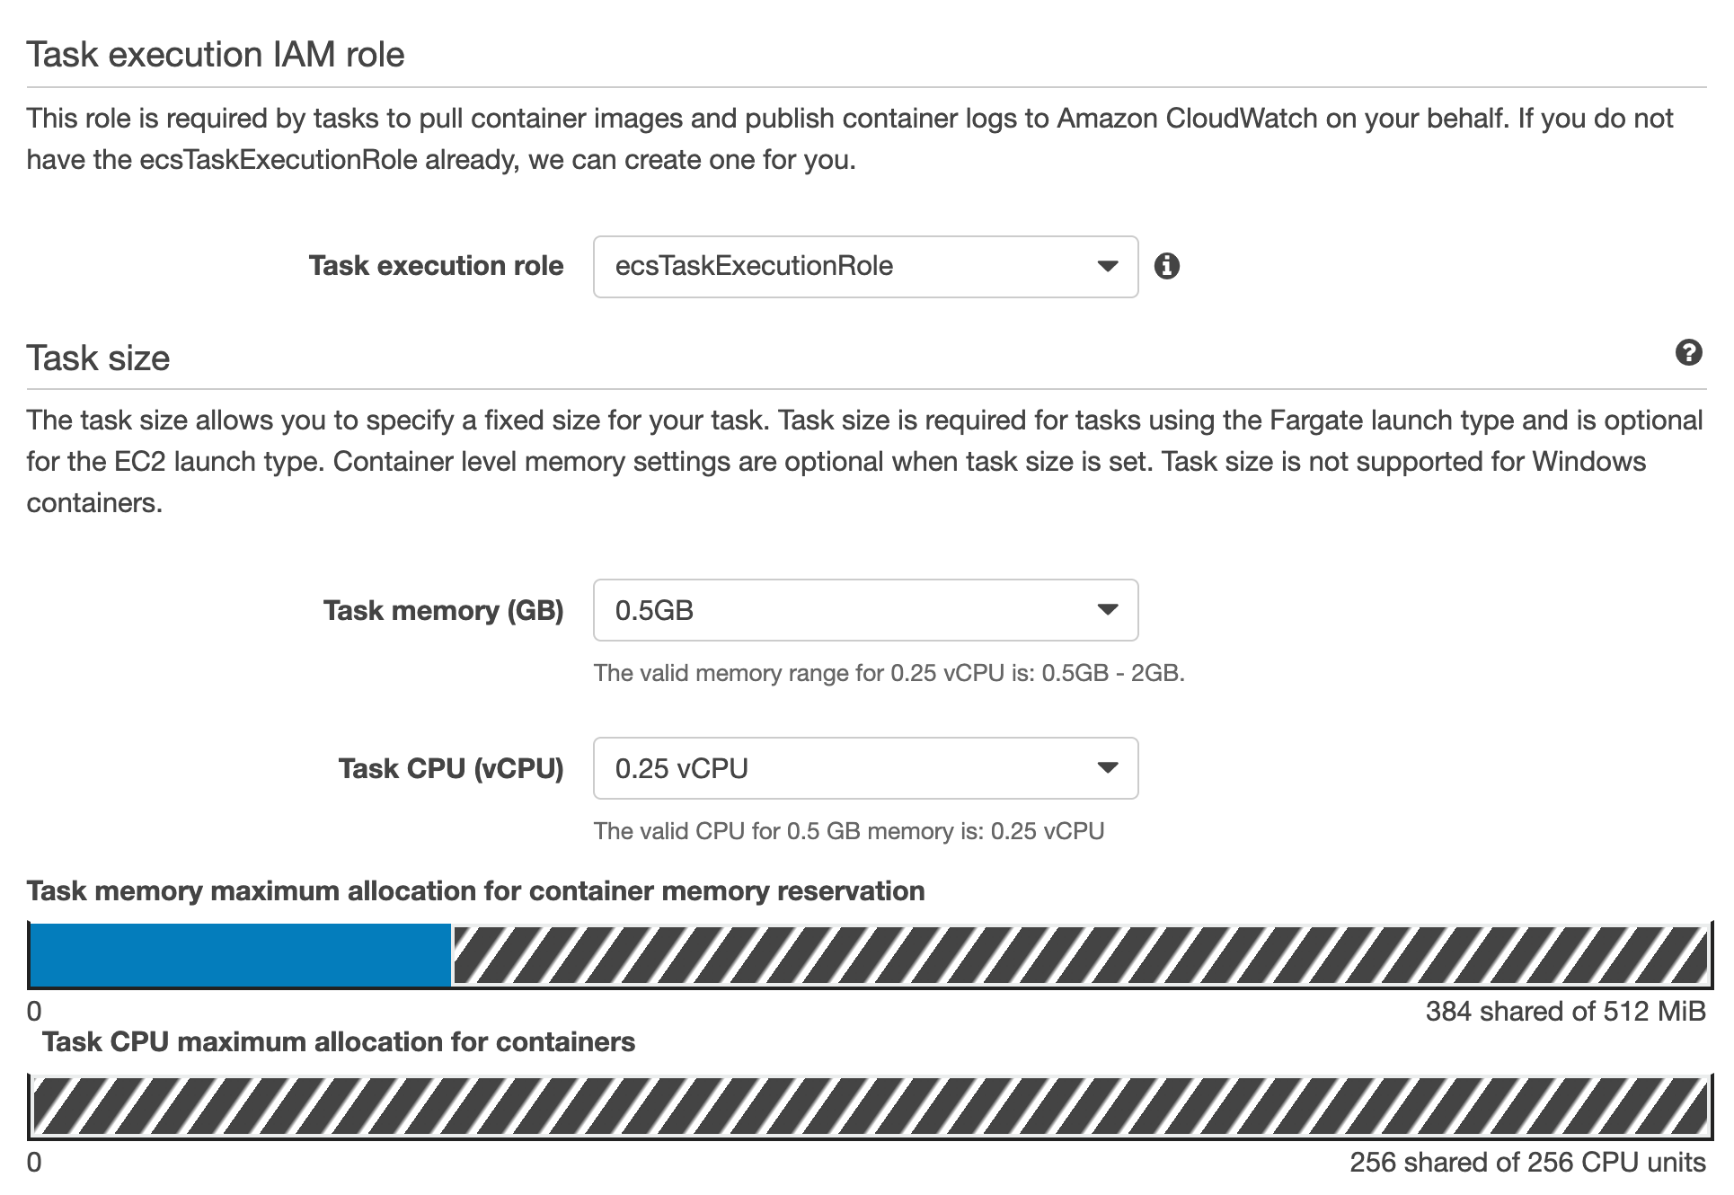
Task: Click the ecsTaskExecutionRole description paragraph
Action: 849,139
